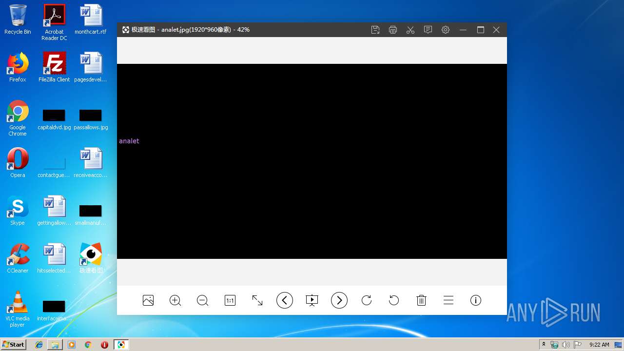Select pagesdevel document on desktop

(91, 67)
